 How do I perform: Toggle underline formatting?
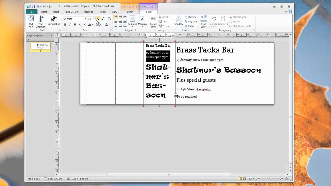click(x=75, y=25)
